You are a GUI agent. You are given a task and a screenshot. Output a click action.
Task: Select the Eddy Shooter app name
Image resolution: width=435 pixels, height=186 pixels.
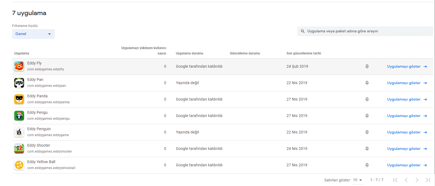[39, 145]
